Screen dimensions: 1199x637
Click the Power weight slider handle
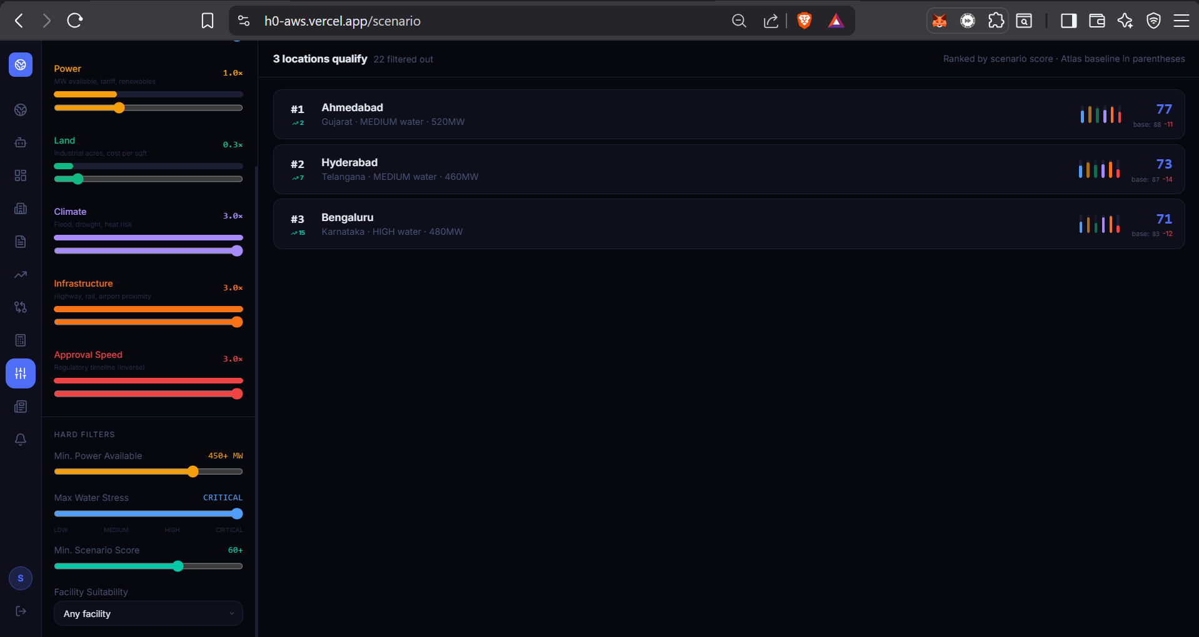119,108
